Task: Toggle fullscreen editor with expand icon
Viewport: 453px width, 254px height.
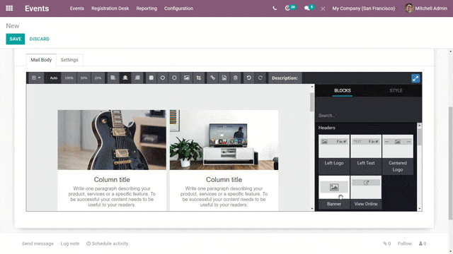Action: click(x=415, y=78)
